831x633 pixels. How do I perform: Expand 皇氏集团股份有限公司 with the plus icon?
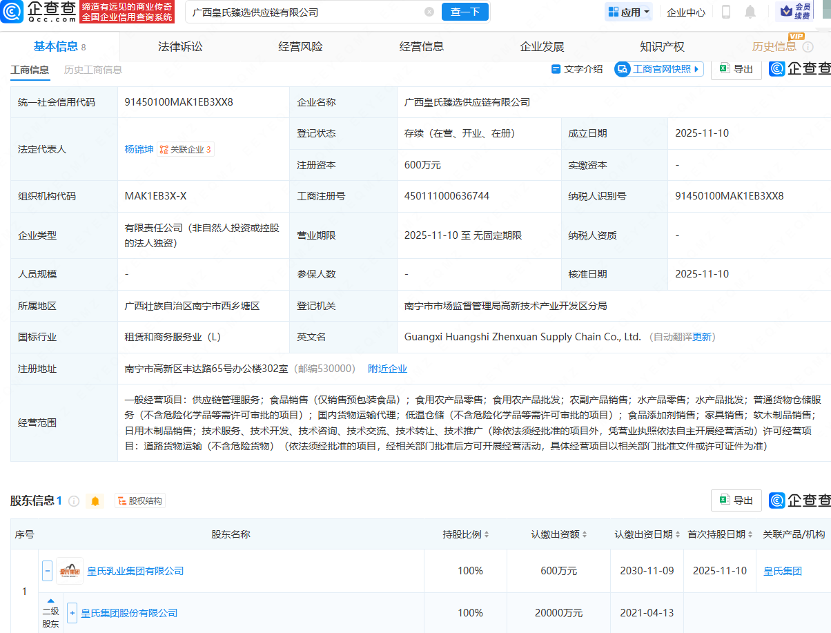[x=72, y=612]
